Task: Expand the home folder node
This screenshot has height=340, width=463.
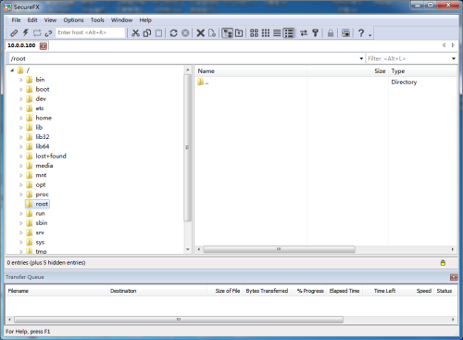Action: pos(21,119)
